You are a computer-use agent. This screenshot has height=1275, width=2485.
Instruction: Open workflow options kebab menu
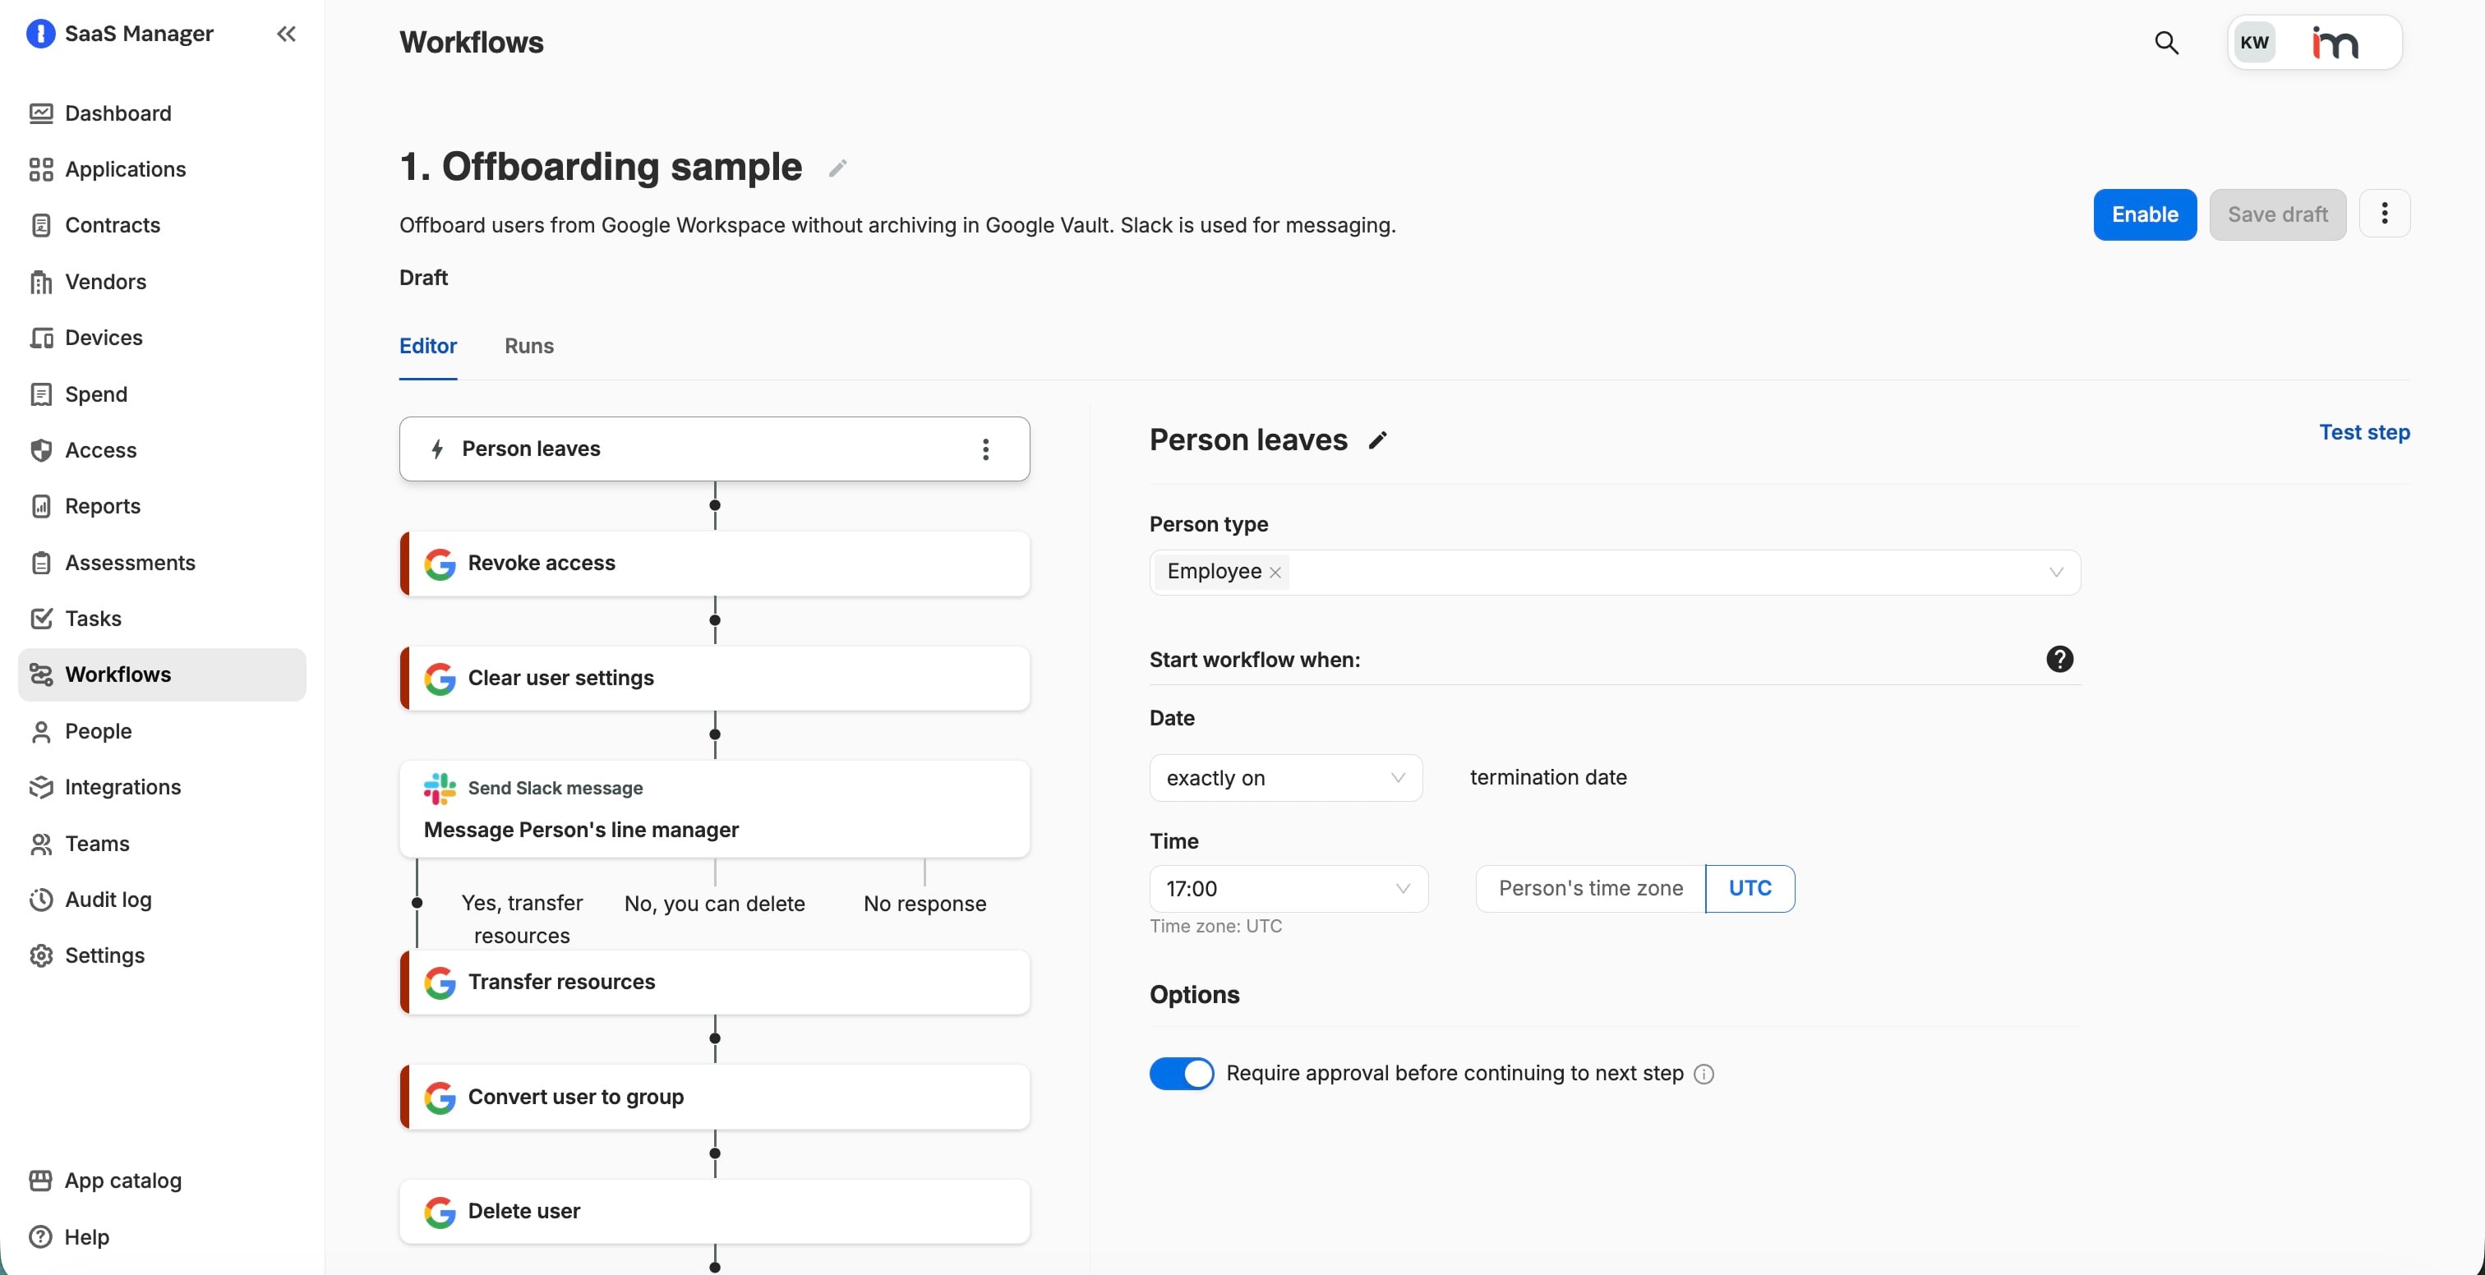click(2384, 214)
